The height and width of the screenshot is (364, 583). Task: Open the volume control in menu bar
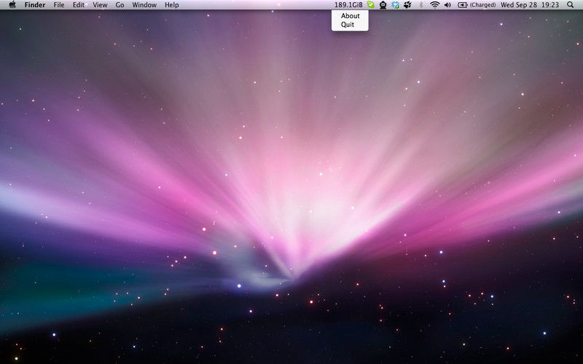(447, 5)
